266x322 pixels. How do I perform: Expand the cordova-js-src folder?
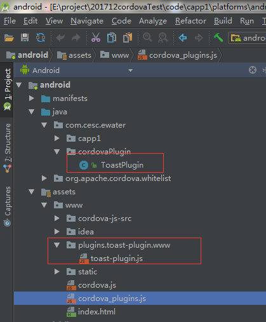[x=57, y=218]
